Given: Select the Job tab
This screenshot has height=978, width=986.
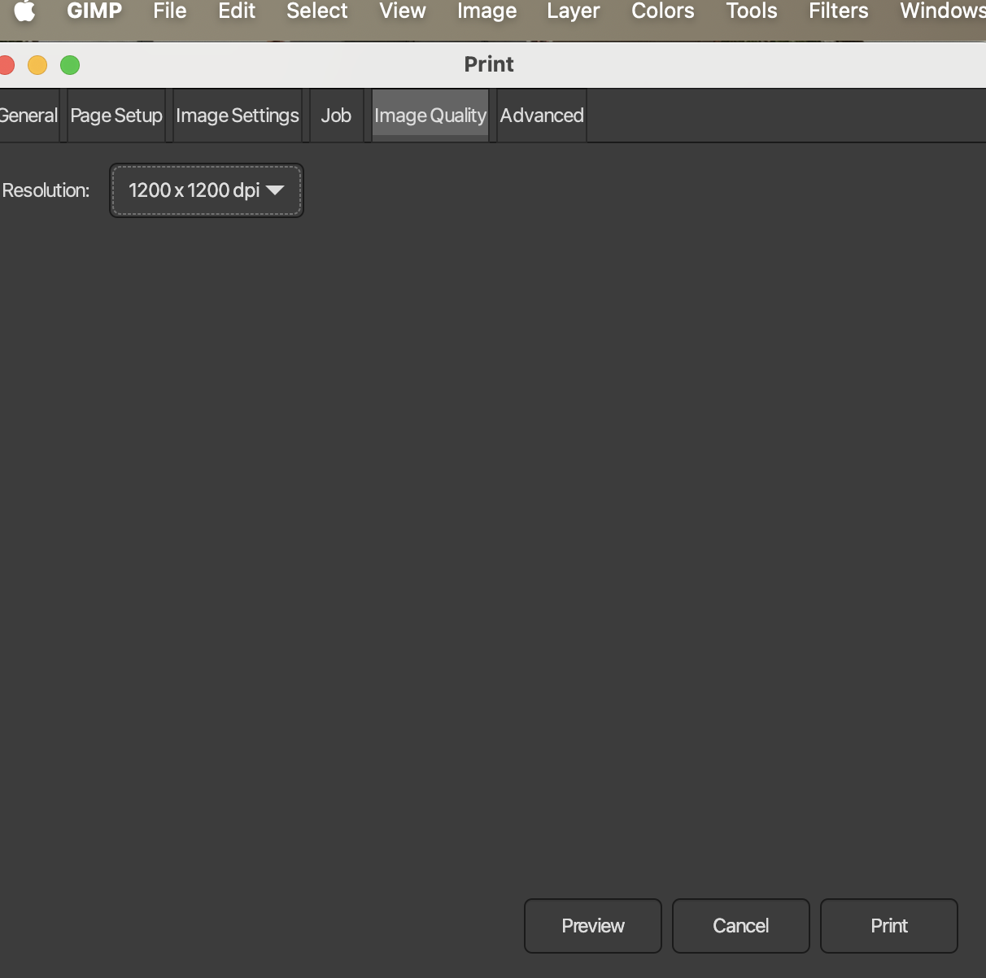Looking at the screenshot, I should tap(336, 116).
